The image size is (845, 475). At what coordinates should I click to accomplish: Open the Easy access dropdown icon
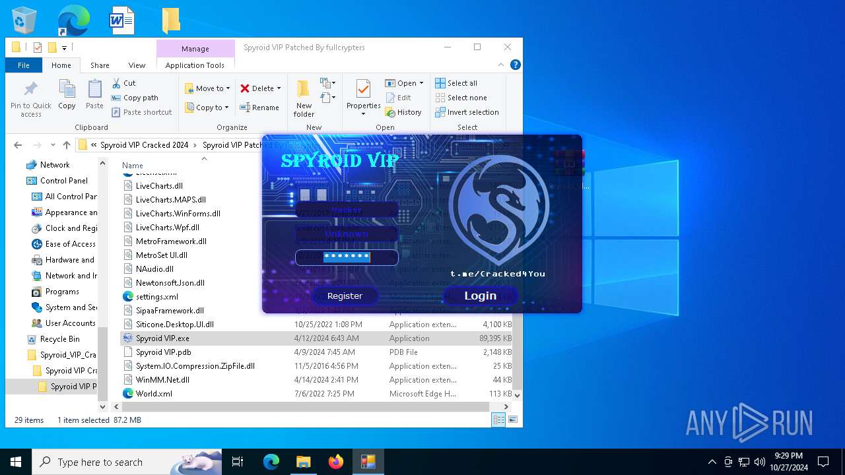pos(327,98)
